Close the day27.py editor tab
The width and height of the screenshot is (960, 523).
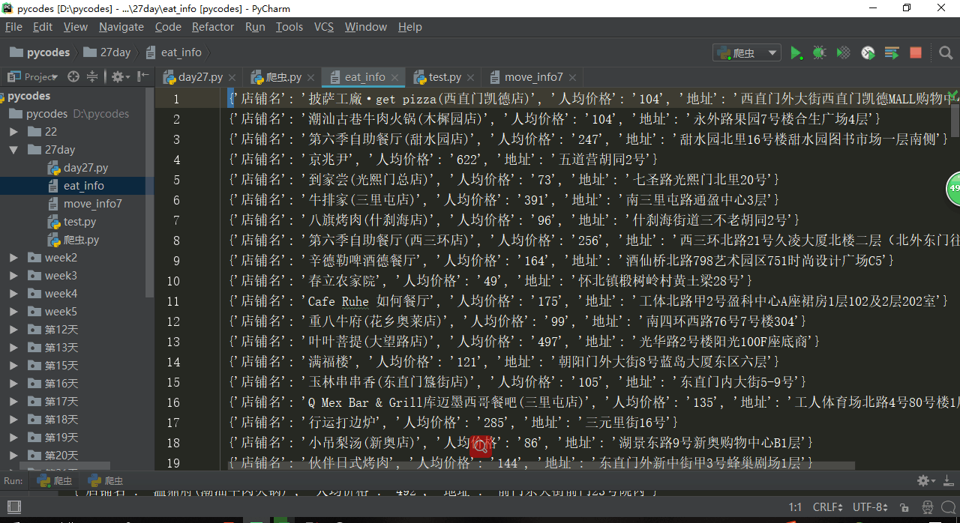(x=232, y=77)
